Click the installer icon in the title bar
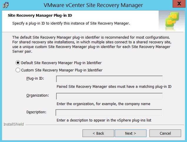This screenshot has height=142, width=187. click(6, 5)
